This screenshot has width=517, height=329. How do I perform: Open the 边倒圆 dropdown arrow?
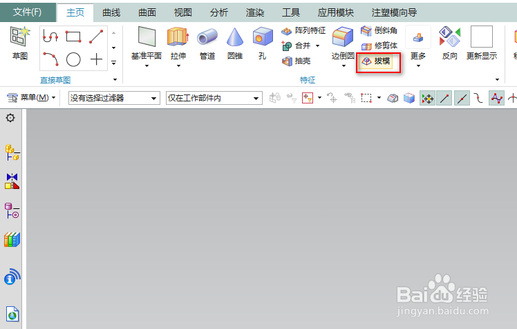coord(344,66)
